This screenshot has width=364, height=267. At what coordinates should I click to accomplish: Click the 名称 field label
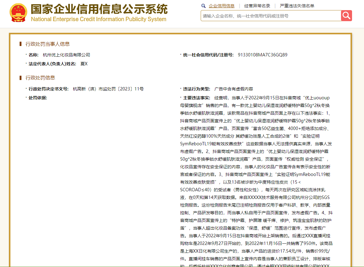33,55
